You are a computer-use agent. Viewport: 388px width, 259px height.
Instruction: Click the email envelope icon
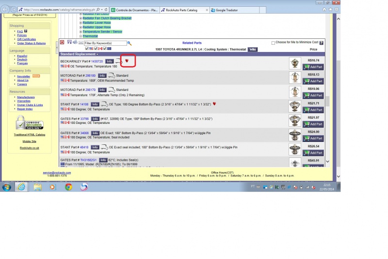[81, 43]
